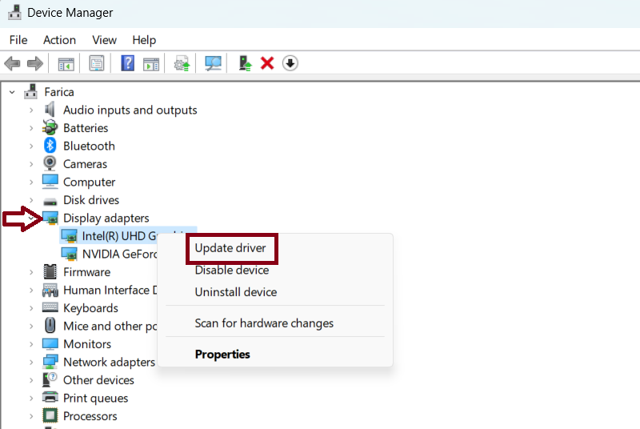Click the round down-arrow Disable device icon

(290, 63)
